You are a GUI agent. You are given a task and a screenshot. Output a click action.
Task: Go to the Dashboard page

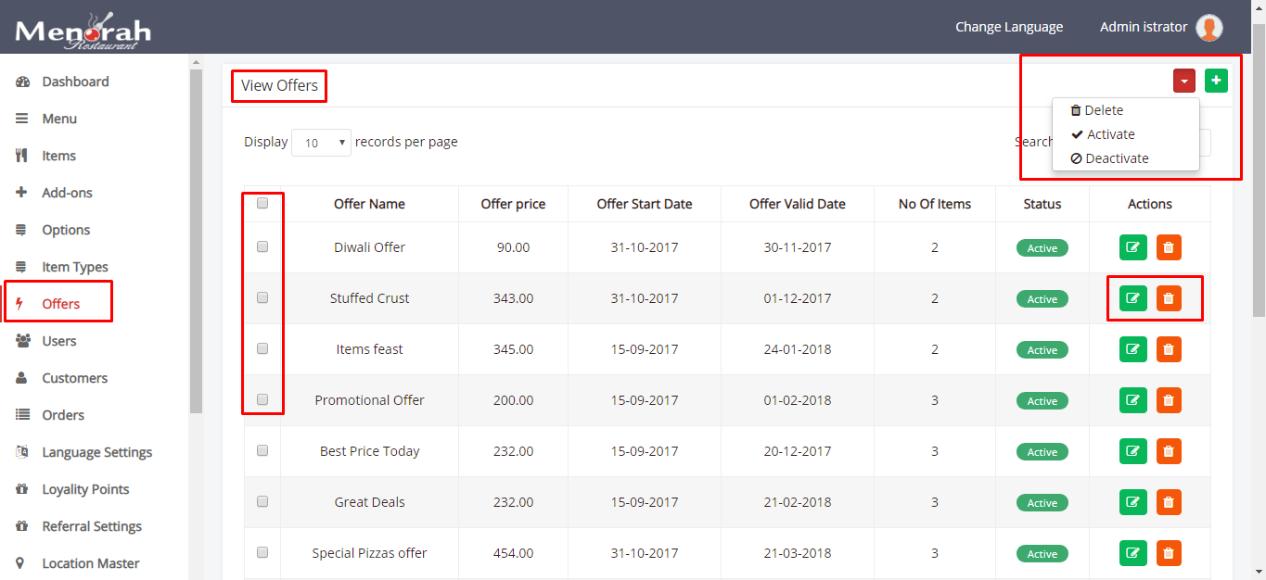point(75,82)
